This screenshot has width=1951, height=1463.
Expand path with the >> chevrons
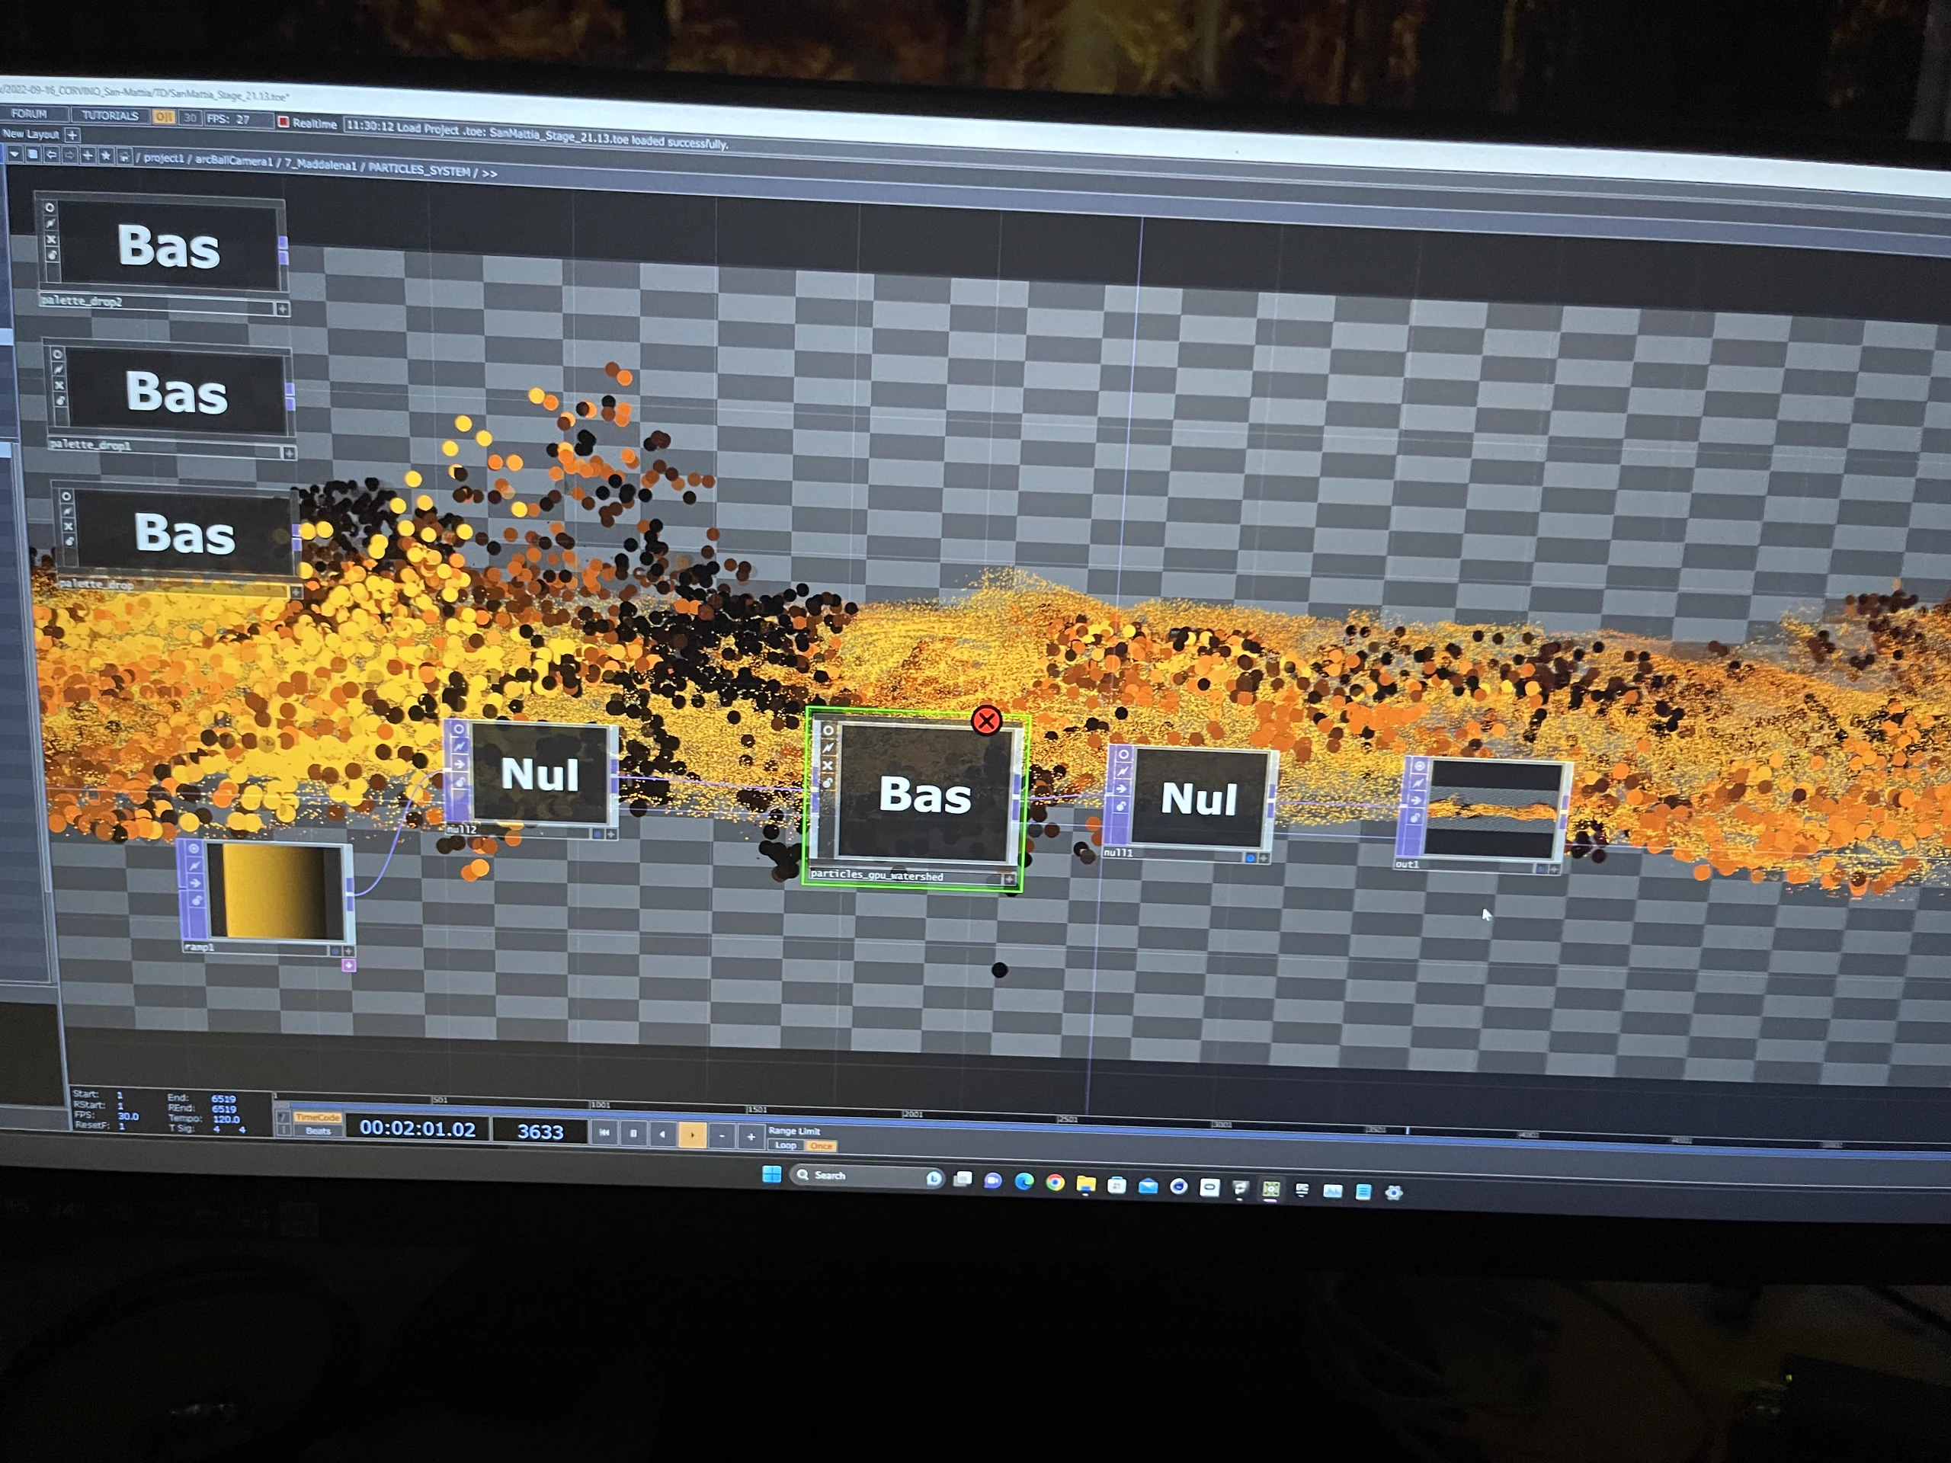(x=489, y=174)
